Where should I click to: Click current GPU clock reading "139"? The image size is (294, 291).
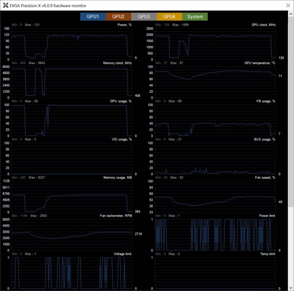click(x=281, y=58)
